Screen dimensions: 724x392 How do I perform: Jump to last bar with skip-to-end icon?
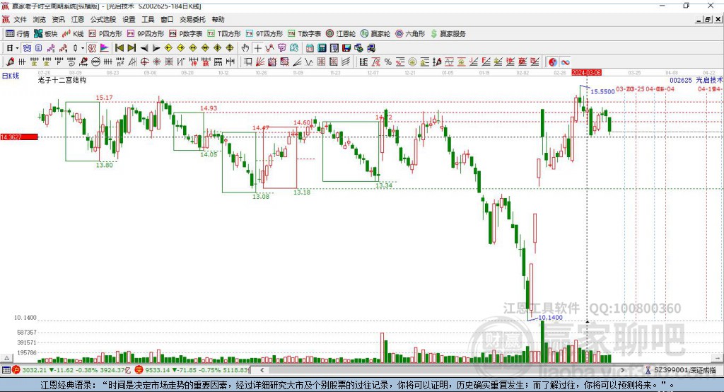coord(132,48)
